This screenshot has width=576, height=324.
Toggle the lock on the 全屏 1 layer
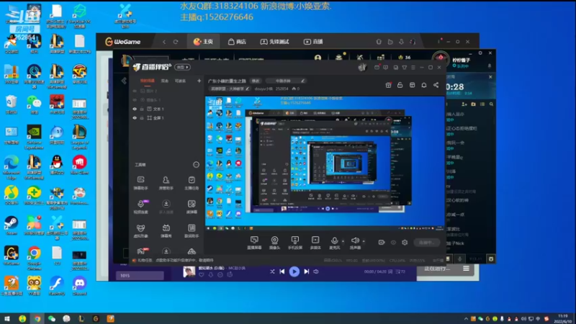(x=142, y=118)
